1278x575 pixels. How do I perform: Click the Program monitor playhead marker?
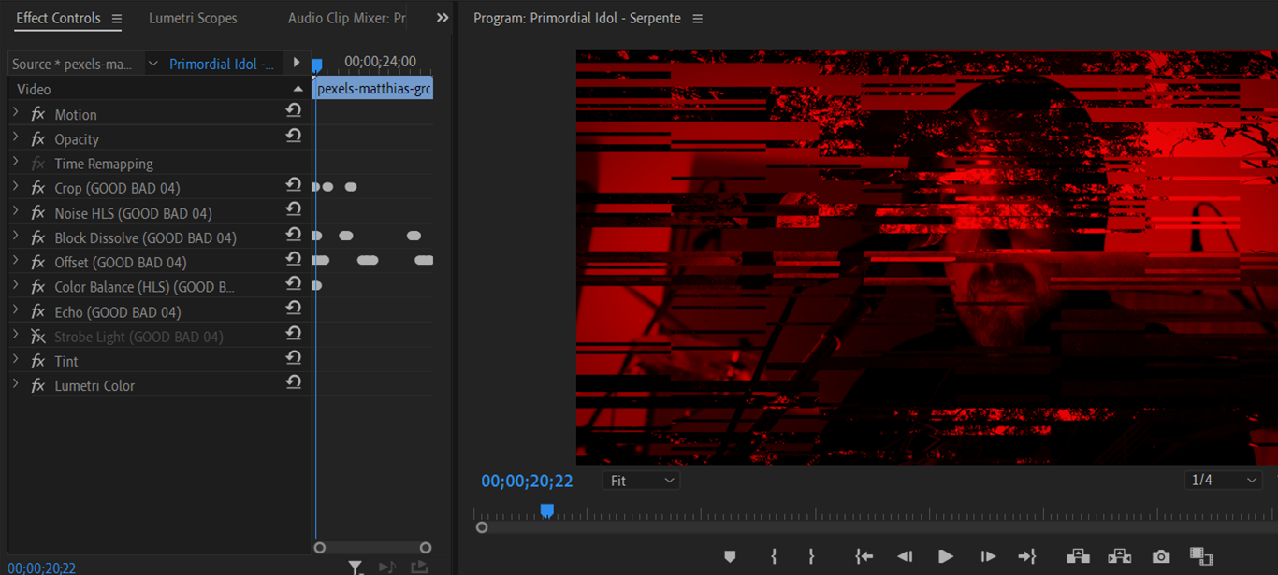(547, 510)
